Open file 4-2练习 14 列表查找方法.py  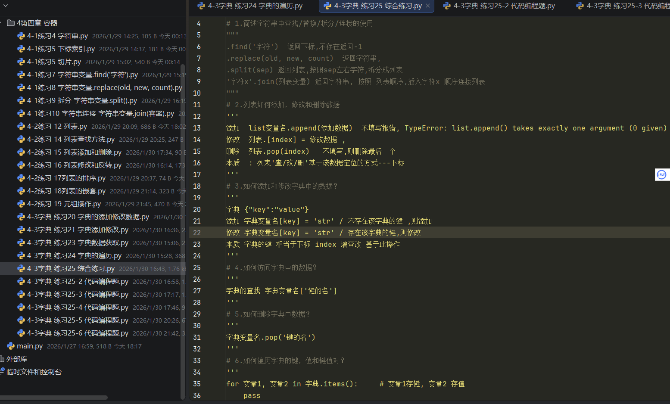(x=71, y=139)
